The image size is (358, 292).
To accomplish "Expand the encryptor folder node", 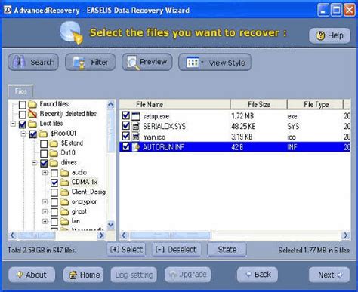I will point(45,202).
